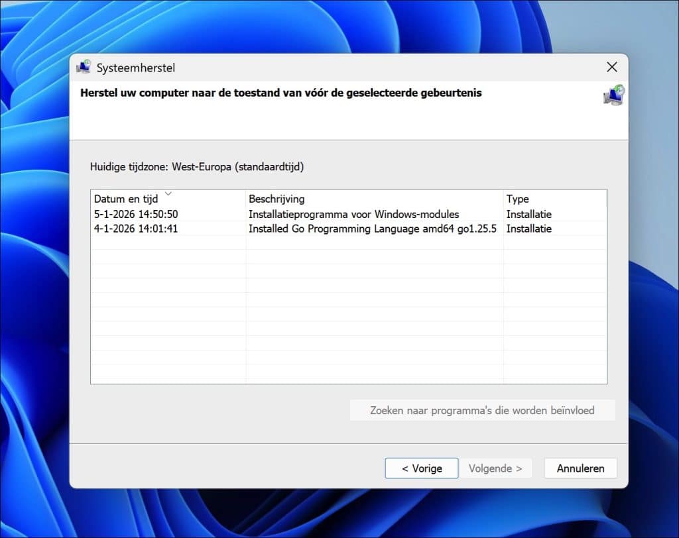Click the Systeemherstel title bar icon
The image size is (679, 538).
pos(84,67)
